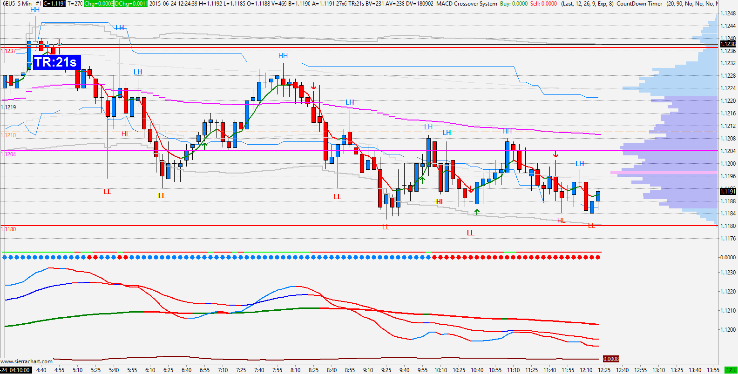The image size is (738, 374).
Task: Click the red 1.1180 level label
Action: tap(8, 229)
